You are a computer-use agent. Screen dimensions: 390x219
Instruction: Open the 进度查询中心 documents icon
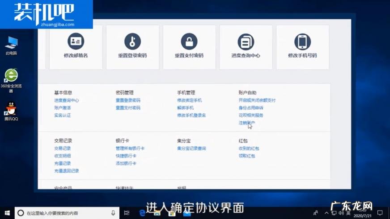[x=246, y=41]
